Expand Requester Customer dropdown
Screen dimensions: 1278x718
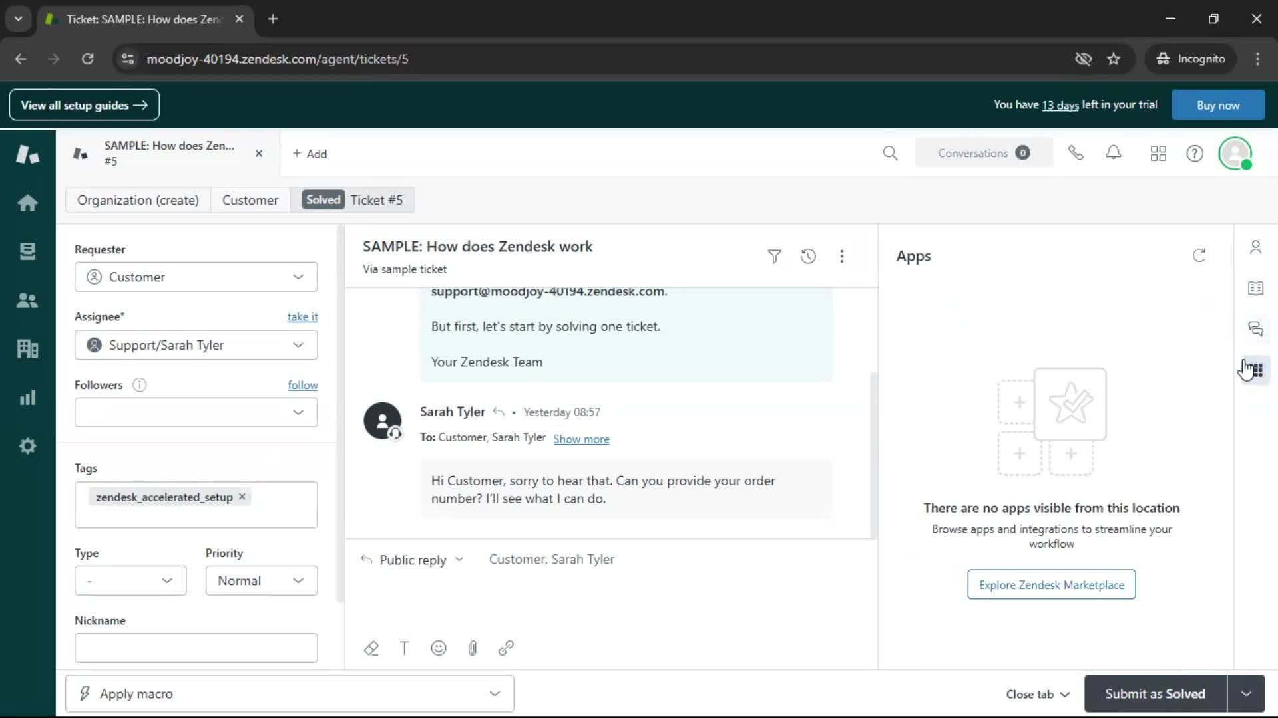[x=196, y=277]
